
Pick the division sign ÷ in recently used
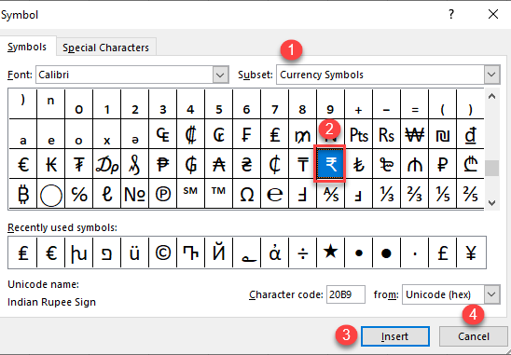tap(302, 253)
